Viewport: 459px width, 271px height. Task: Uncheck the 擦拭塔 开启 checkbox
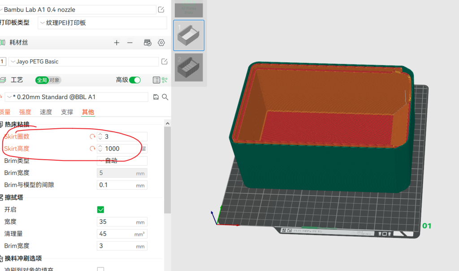click(100, 210)
